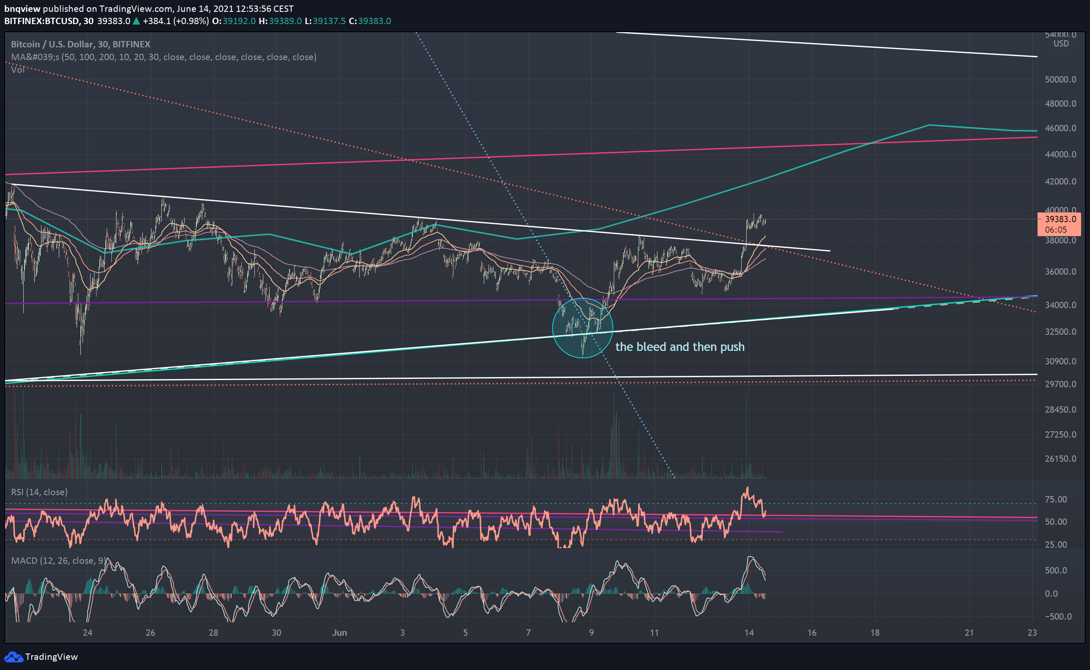Click the current price label 39383.0

tap(1060, 219)
